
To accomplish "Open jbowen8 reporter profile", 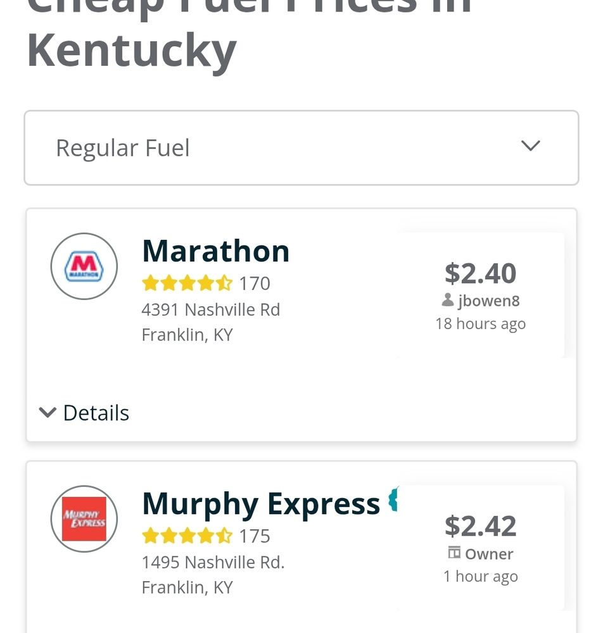I will [x=489, y=301].
